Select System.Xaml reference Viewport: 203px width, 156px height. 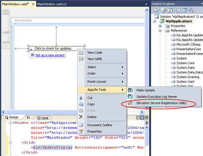click(x=185, y=82)
